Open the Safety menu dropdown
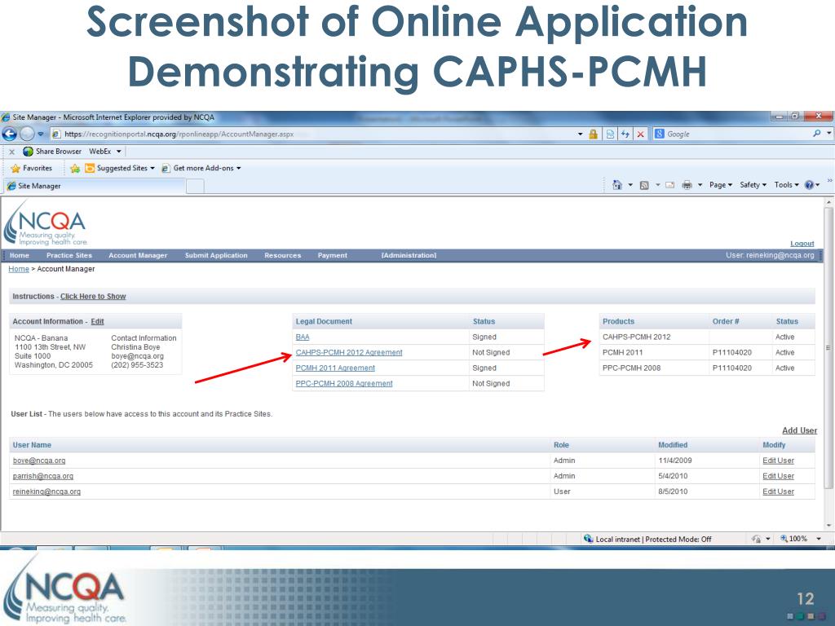Screen dimensions: 835x626 pos(753,185)
